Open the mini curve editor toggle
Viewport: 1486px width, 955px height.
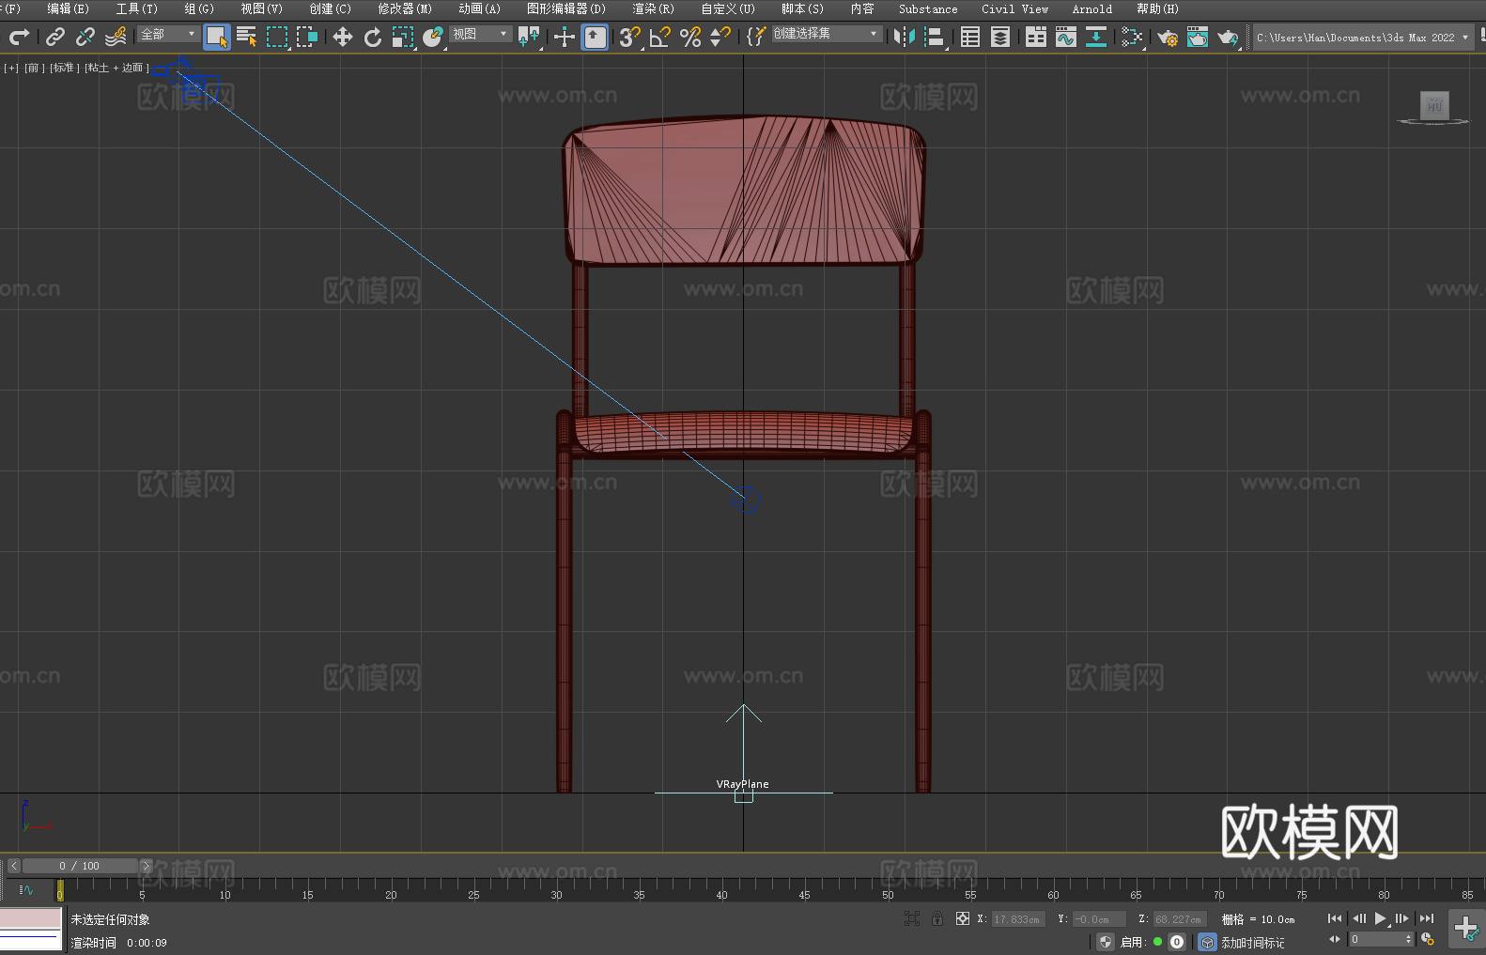tap(26, 889)
